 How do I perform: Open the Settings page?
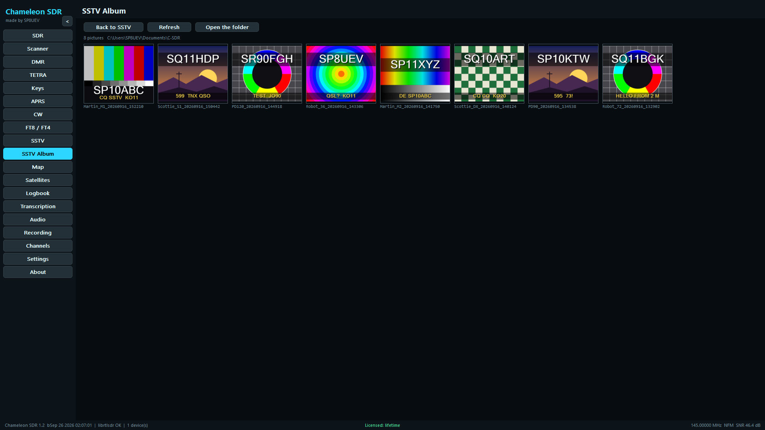[x=38, y=259]
